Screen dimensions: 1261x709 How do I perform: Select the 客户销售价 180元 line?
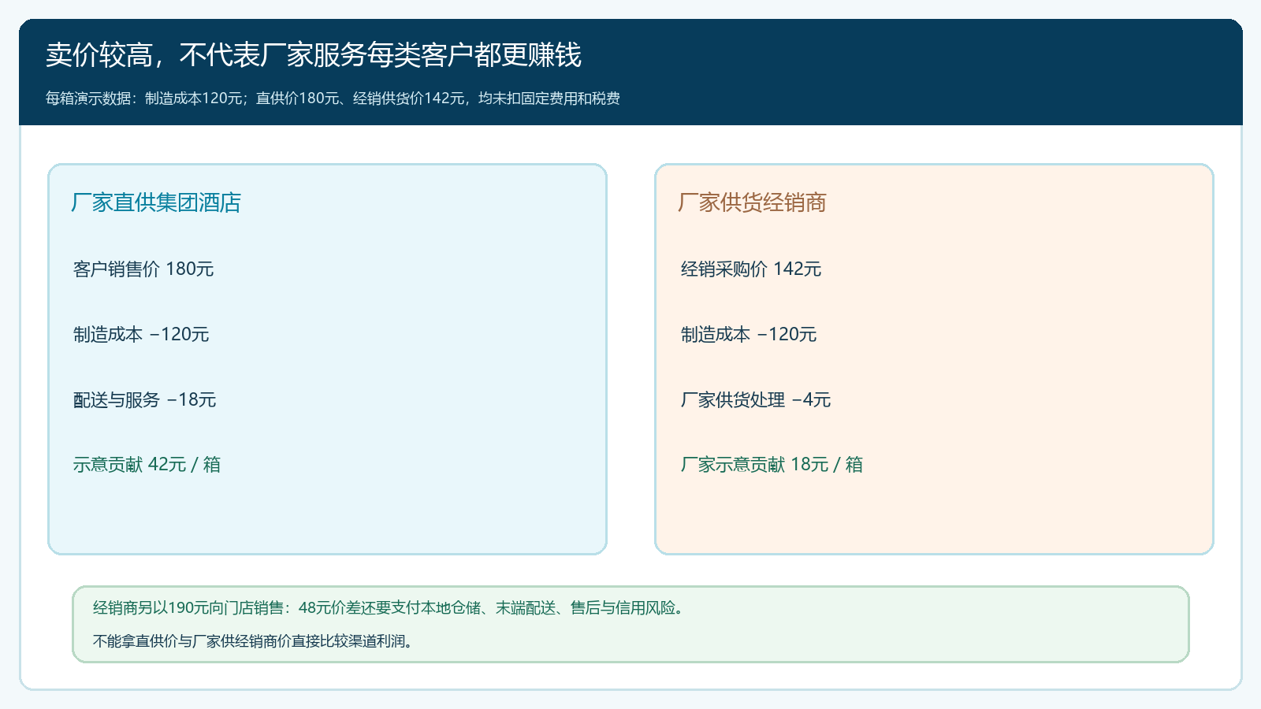click(143, 269)
